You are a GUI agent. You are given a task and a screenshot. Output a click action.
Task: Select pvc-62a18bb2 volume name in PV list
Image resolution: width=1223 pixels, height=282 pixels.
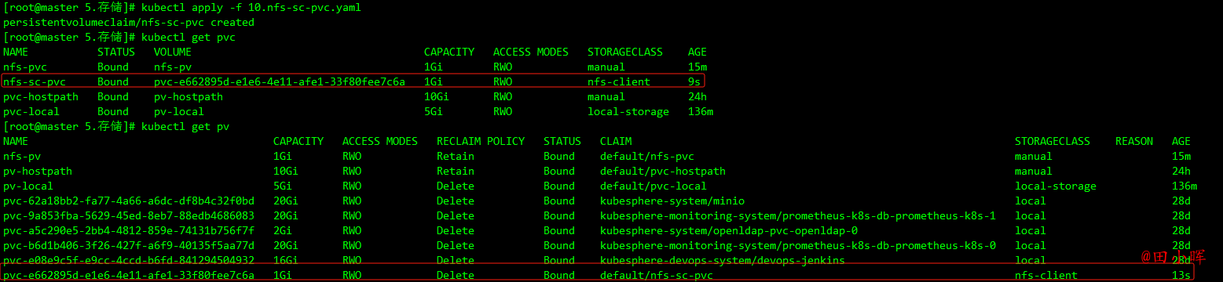129,201
